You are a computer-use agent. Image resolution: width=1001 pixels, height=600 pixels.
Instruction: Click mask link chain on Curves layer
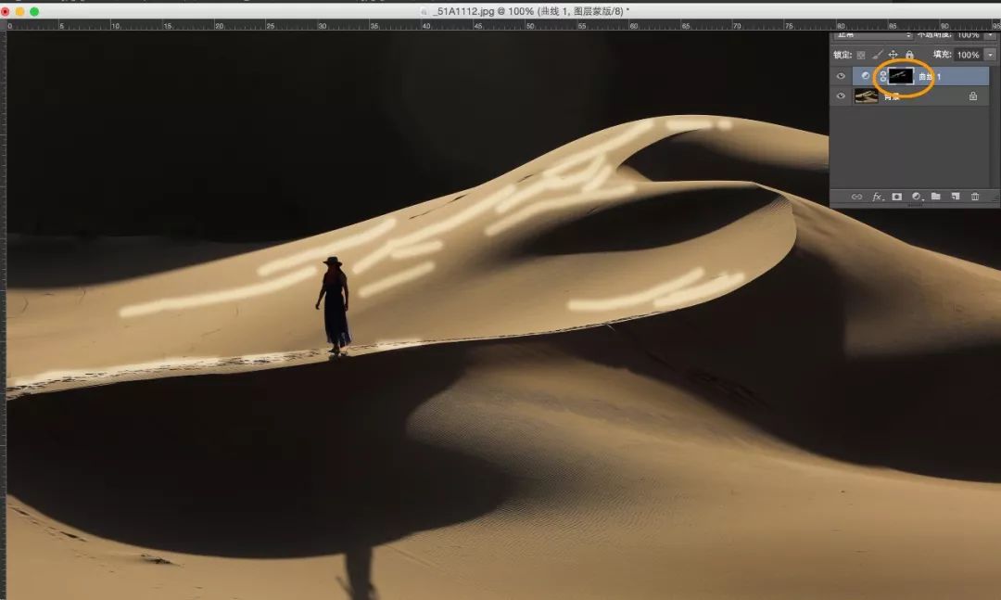[x=882, y=76]
